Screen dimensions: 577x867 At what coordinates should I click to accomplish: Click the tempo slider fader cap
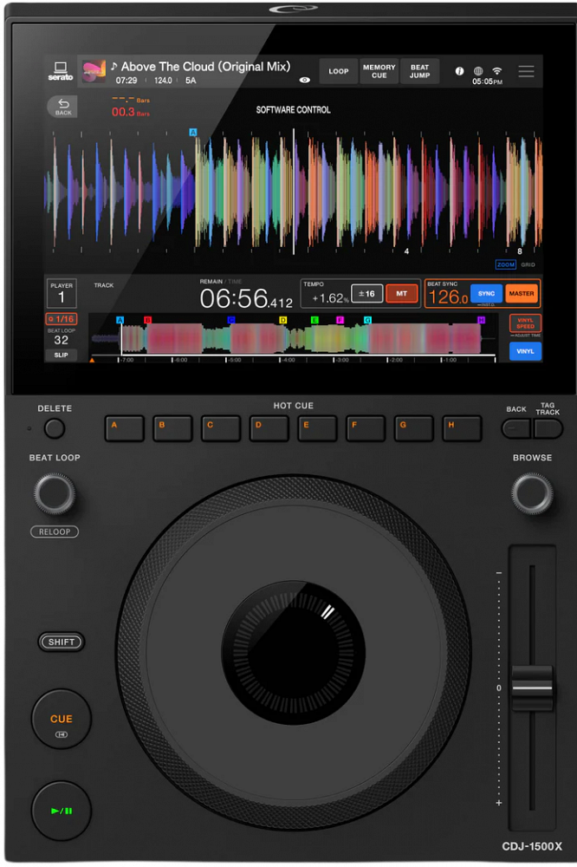[x=532, y=688]
